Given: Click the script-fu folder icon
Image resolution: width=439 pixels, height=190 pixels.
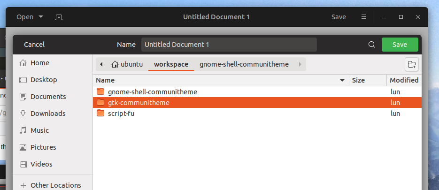Looking at the screenshot, I should pos(100,114).
